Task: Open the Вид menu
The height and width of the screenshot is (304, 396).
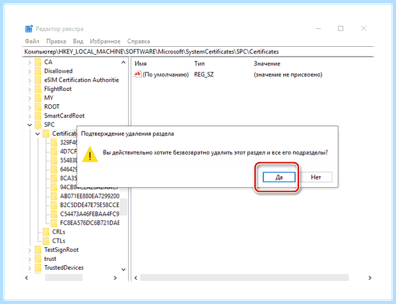Action: click(78, 42)
